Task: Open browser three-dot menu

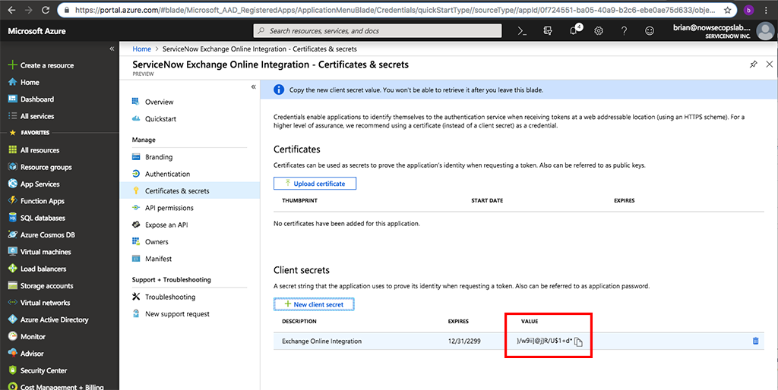Action: (766, 10)
